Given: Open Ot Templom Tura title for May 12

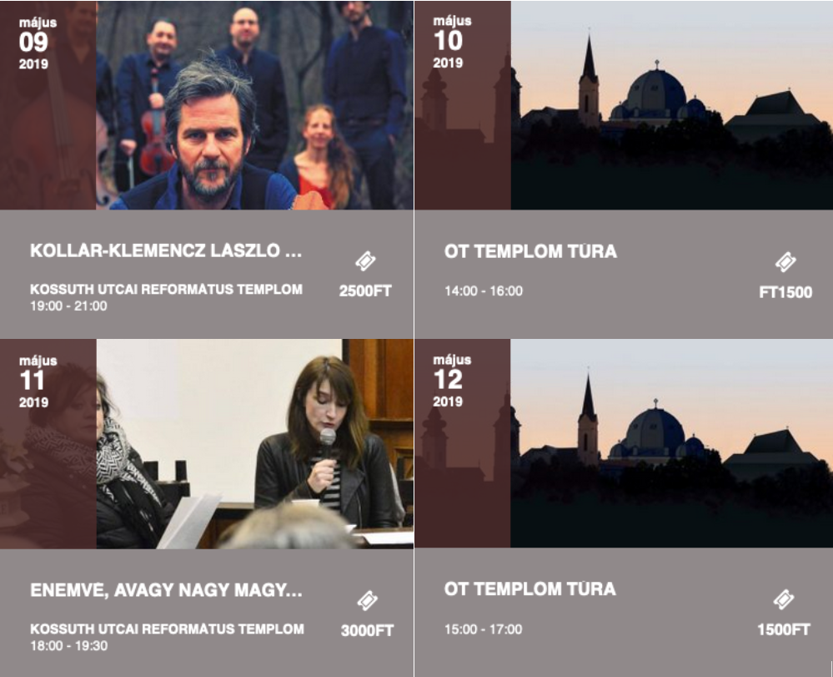Looking at the screenshot, I should (x=530, y=589).
